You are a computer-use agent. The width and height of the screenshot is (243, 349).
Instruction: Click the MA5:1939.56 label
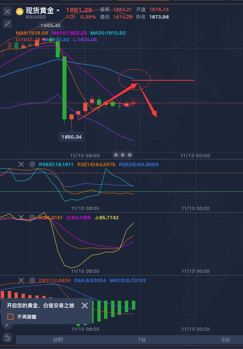coord(32,33)
